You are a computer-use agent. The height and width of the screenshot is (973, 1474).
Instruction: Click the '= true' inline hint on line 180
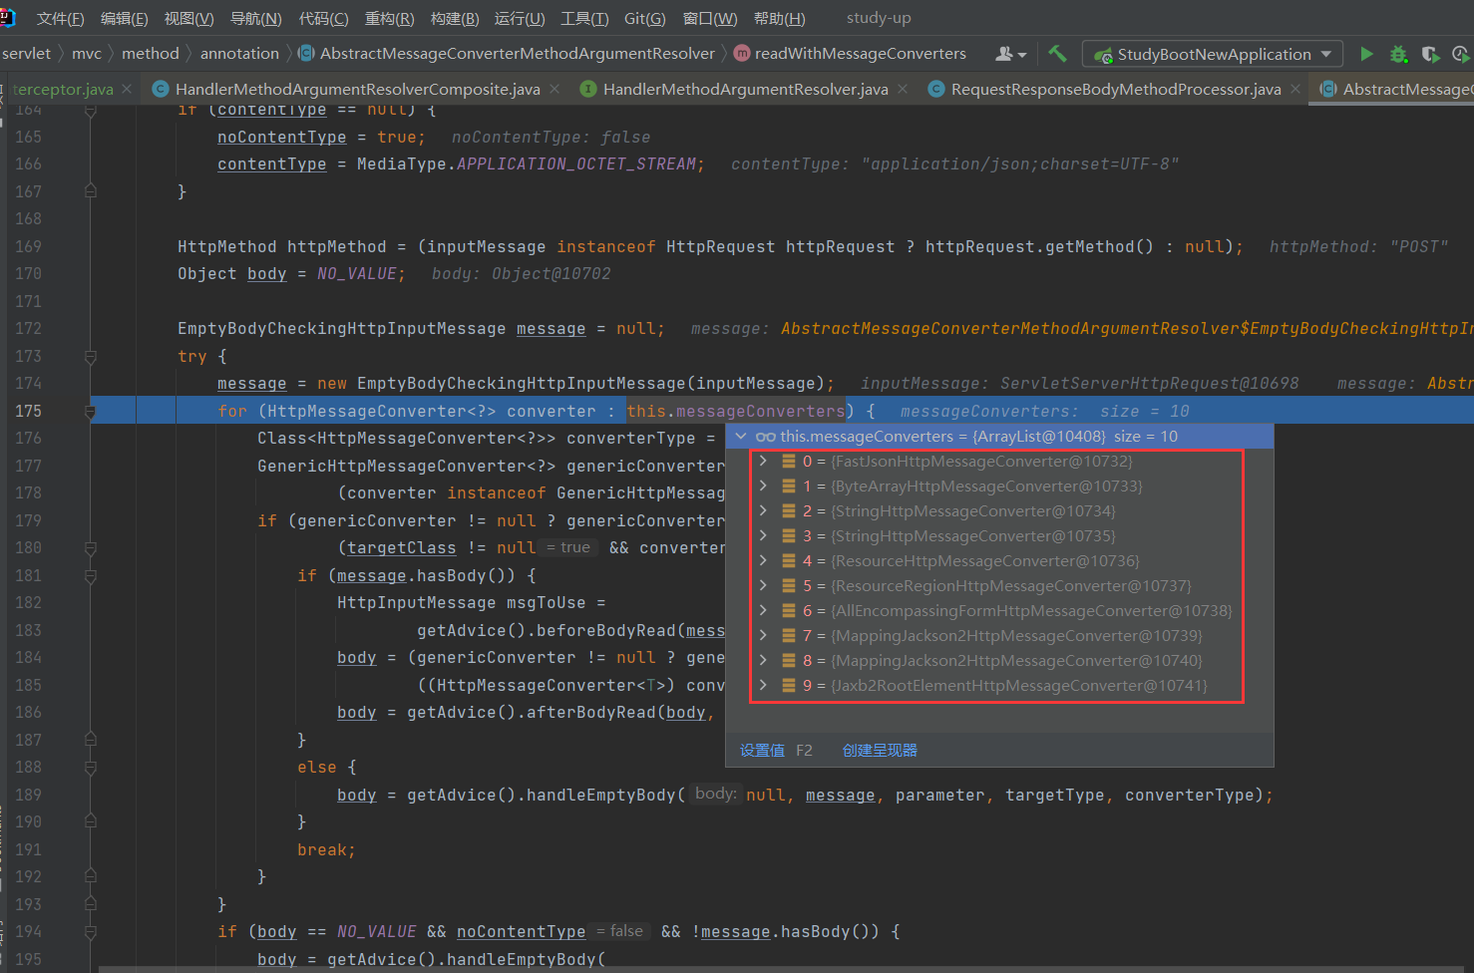(568, 547)
